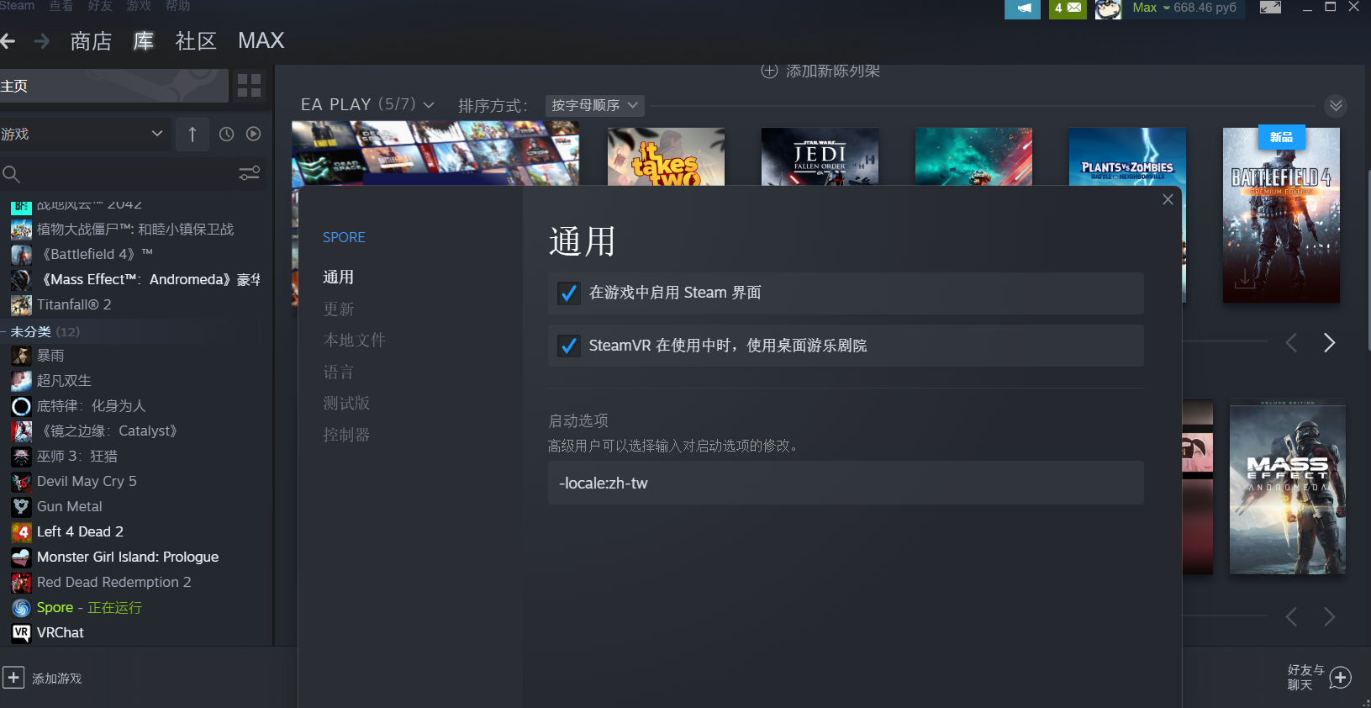
Task: Open the 帮助 (Help) menu
Action: [178, 6]
